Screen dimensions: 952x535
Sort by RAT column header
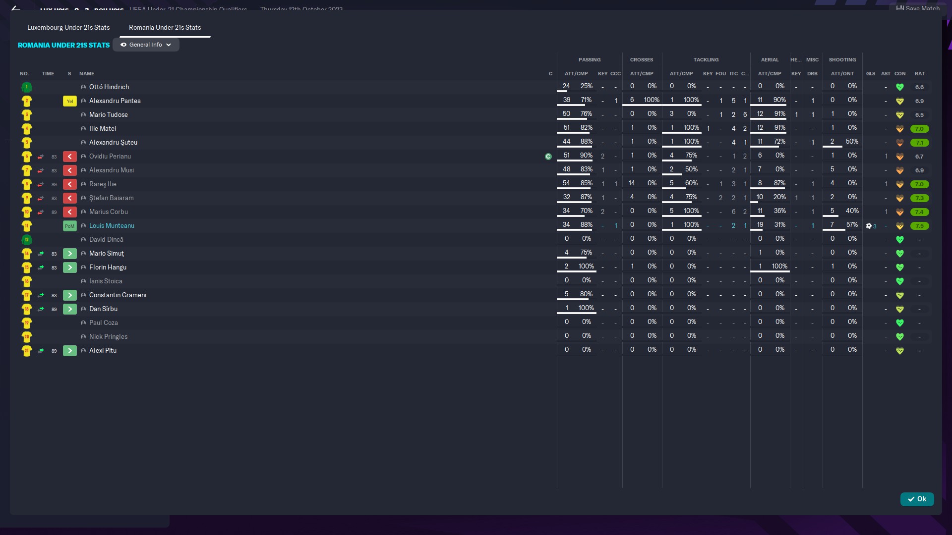click(919, 73)
